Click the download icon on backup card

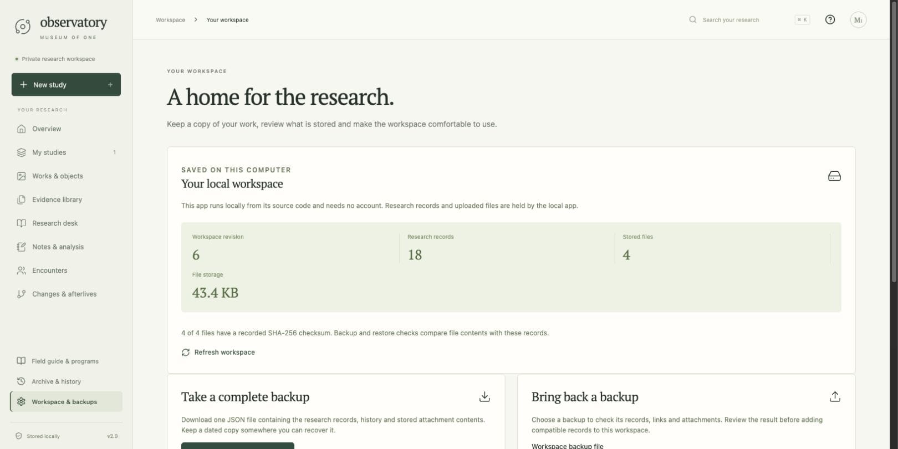point(484,397)
